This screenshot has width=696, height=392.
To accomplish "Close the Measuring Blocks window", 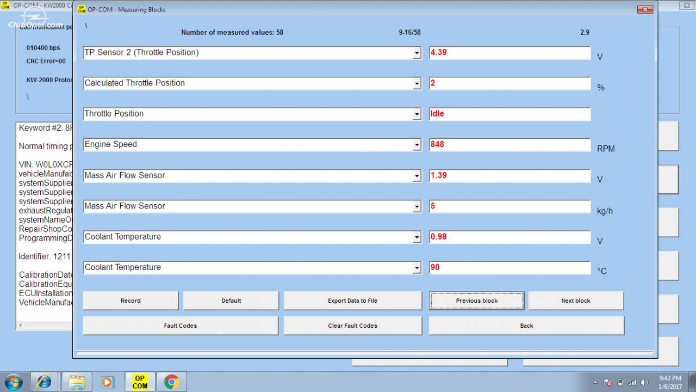I will point(645,9).
